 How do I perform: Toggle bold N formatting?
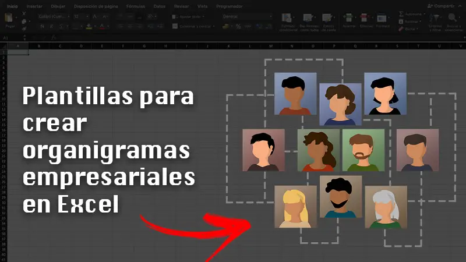click(x=42, y=26)
